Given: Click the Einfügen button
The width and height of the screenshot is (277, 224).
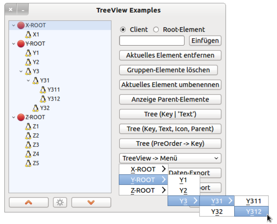Looking at the screenshot, I should coord(205,40).
